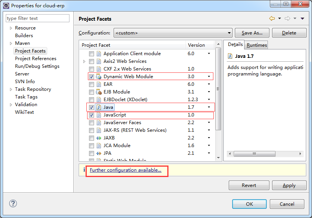Open the Configuration custom combo box
Image resolution: width=312 pixels, height=218 pixels.
(173, 33)
